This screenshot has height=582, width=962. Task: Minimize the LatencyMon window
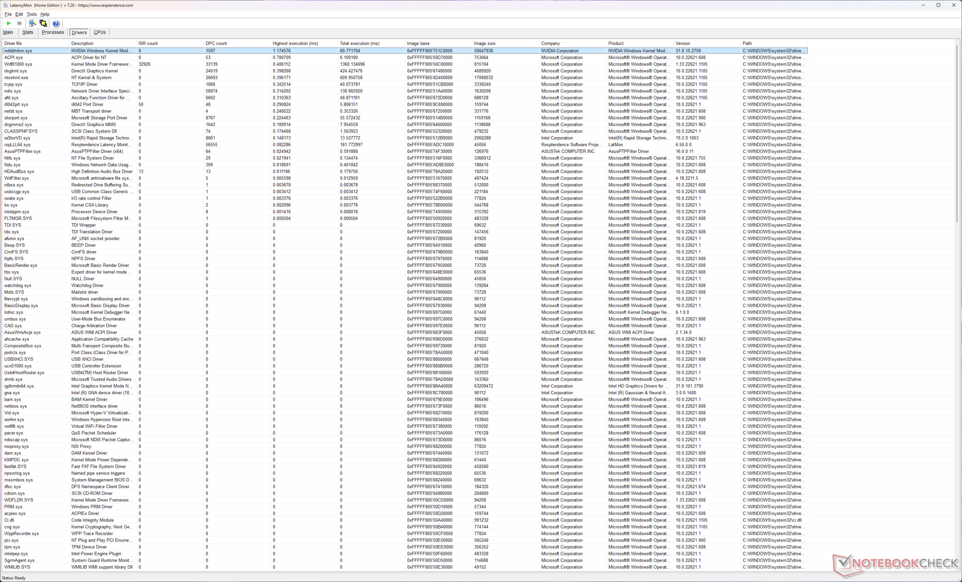coord(923,5)
